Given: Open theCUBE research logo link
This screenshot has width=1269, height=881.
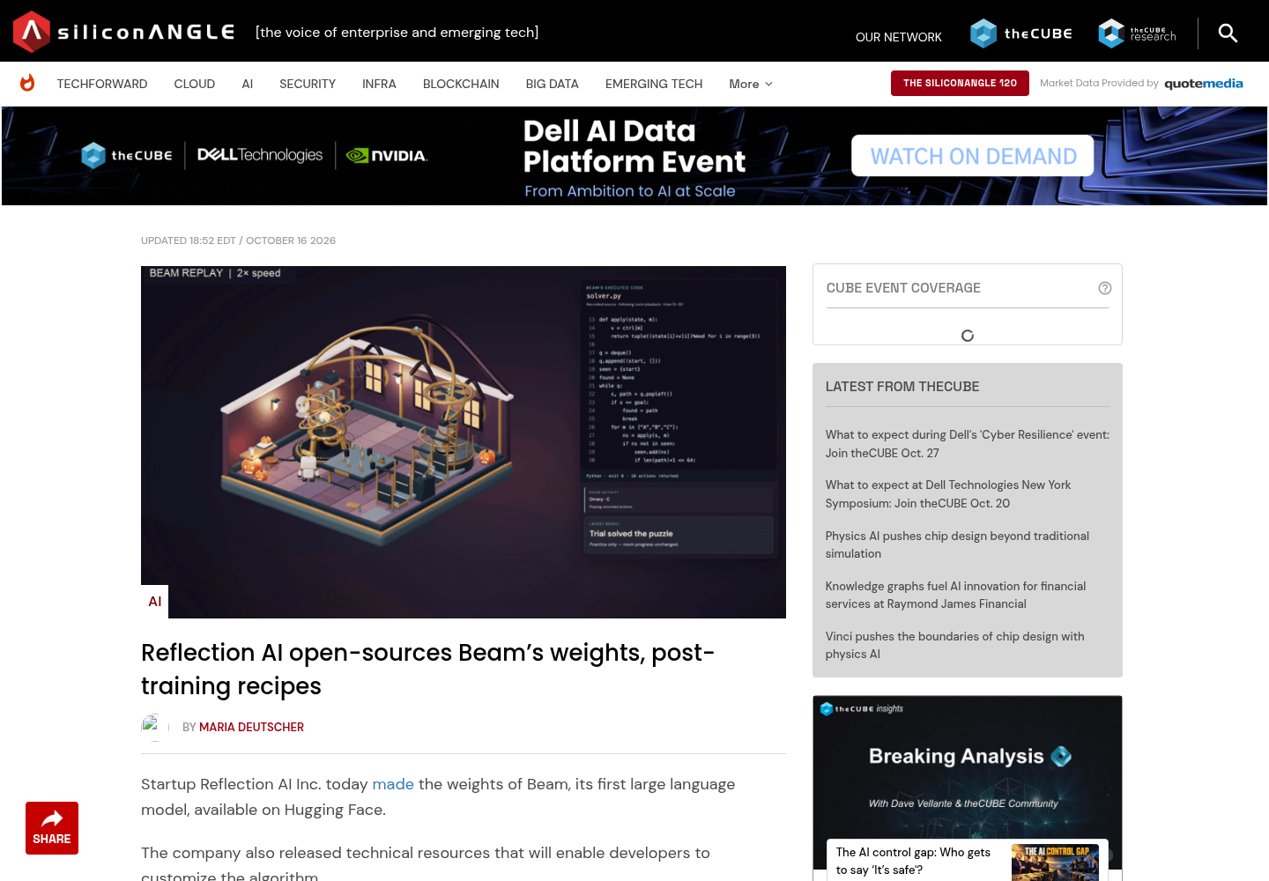Looking at the screenshot, I should point(1137,33).
